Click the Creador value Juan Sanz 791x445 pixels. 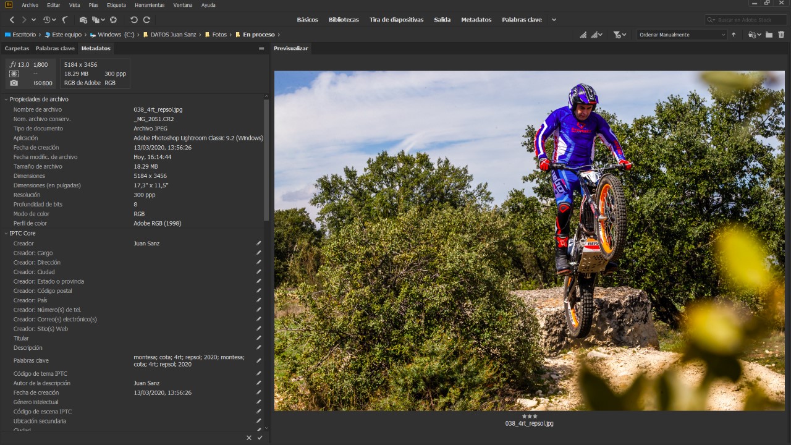[146, 244]
